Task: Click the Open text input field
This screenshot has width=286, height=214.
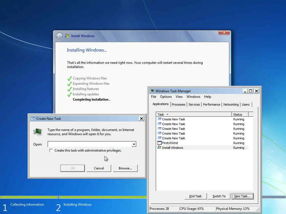Action: tap(90, 144)
